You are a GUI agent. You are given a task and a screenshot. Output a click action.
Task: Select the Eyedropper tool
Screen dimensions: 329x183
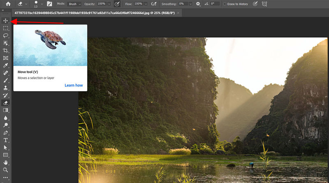[5, 66]
